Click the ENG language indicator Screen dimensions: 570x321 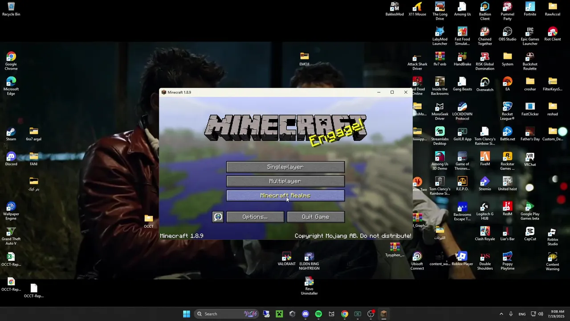click(522, 314)
